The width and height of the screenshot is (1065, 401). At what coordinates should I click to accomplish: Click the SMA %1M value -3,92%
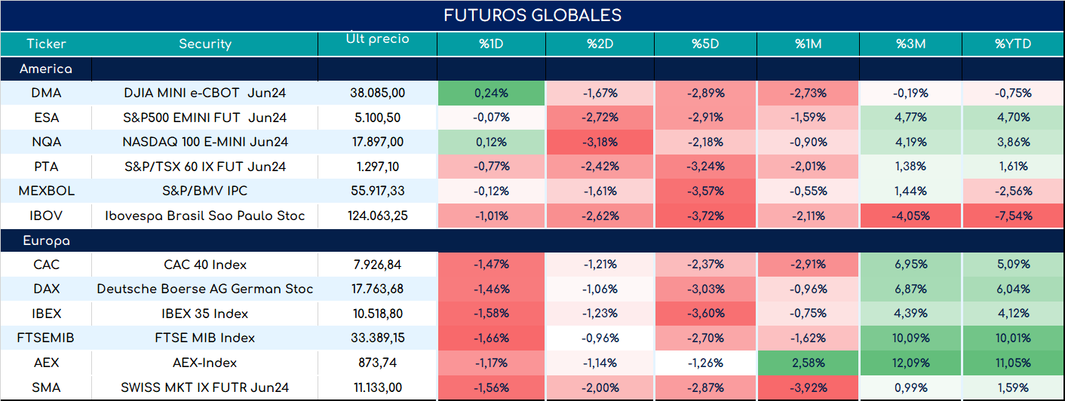[808, 387]
